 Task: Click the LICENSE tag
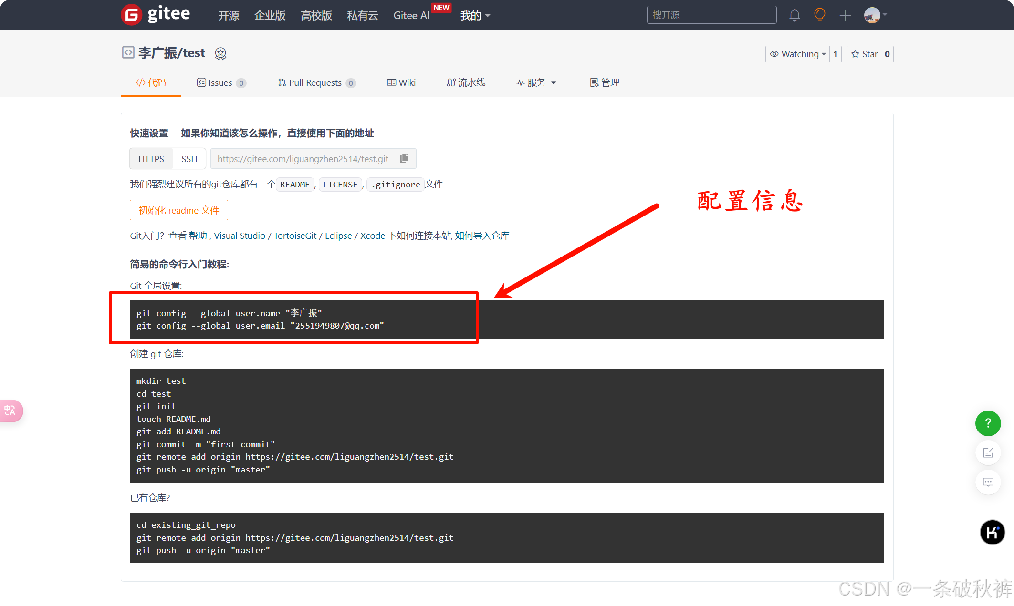click(x=340, y=185)
